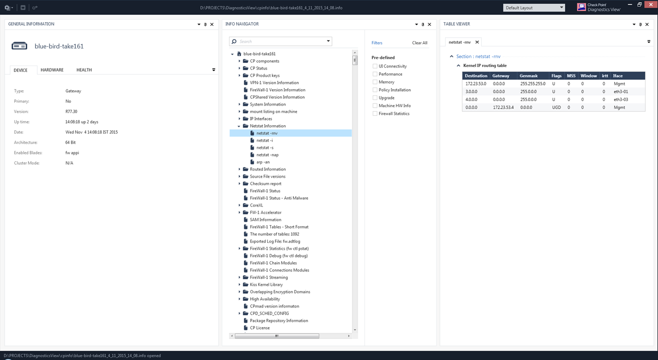
Task: Enable the UI Connectivity filter
Action: 375,66
